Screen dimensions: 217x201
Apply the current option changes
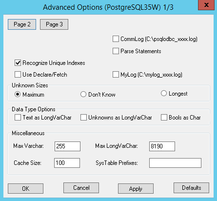[136, 189]
